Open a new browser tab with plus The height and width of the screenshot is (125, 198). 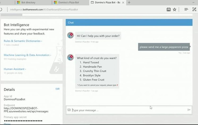click(x=129, y=2)
